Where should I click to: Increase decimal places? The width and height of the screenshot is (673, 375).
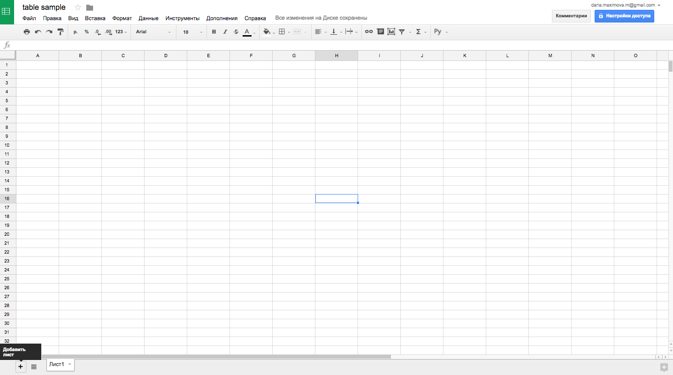(x=108, y=32)
